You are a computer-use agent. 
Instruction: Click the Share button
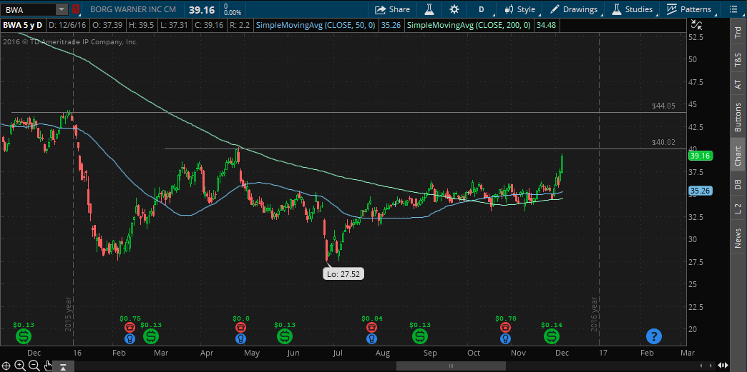point(393,9)
